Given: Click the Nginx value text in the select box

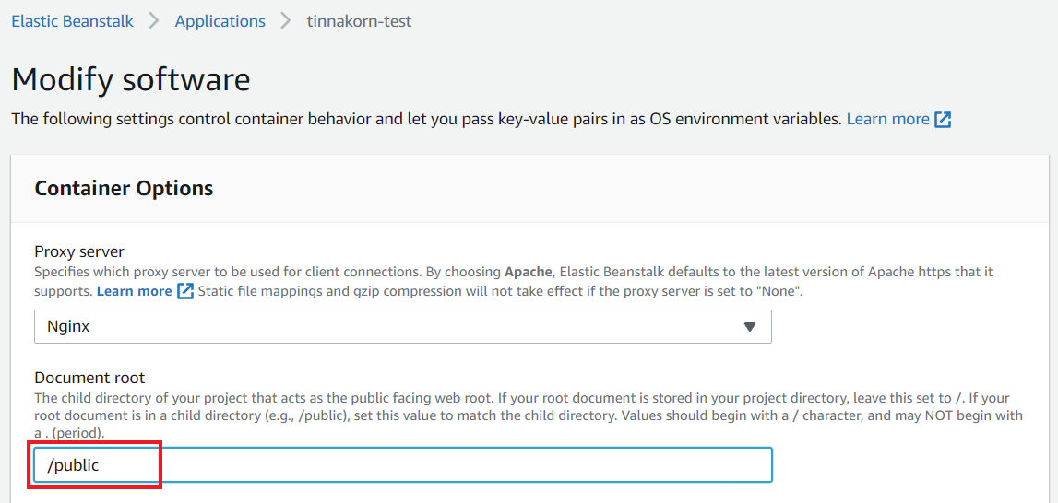Looking at the screenshot, I should click(68, 326).
